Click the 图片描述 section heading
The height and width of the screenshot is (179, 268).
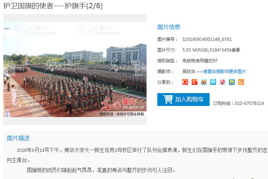click(x=18, y=138)
